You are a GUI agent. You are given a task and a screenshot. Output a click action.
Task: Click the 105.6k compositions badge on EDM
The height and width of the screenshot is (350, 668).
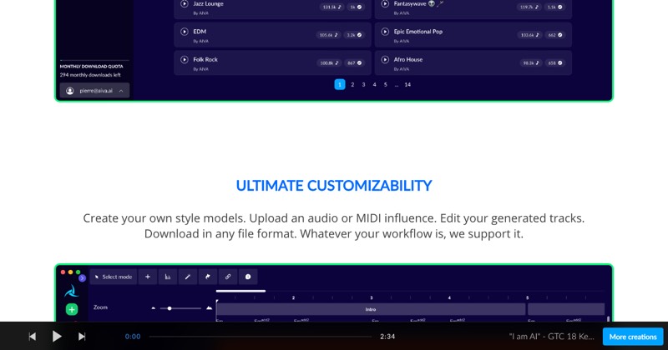(328, 35)
